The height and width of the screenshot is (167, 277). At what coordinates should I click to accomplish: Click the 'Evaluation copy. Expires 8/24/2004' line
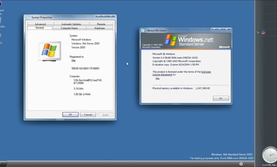[175, 65]
